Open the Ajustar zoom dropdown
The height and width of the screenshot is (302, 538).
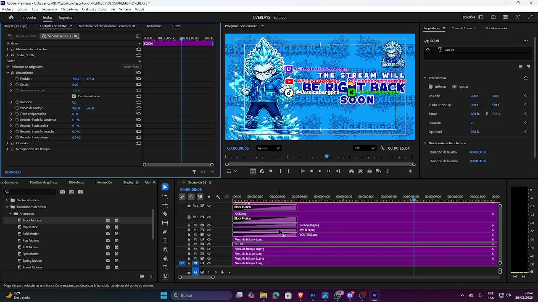coord(268,148)
